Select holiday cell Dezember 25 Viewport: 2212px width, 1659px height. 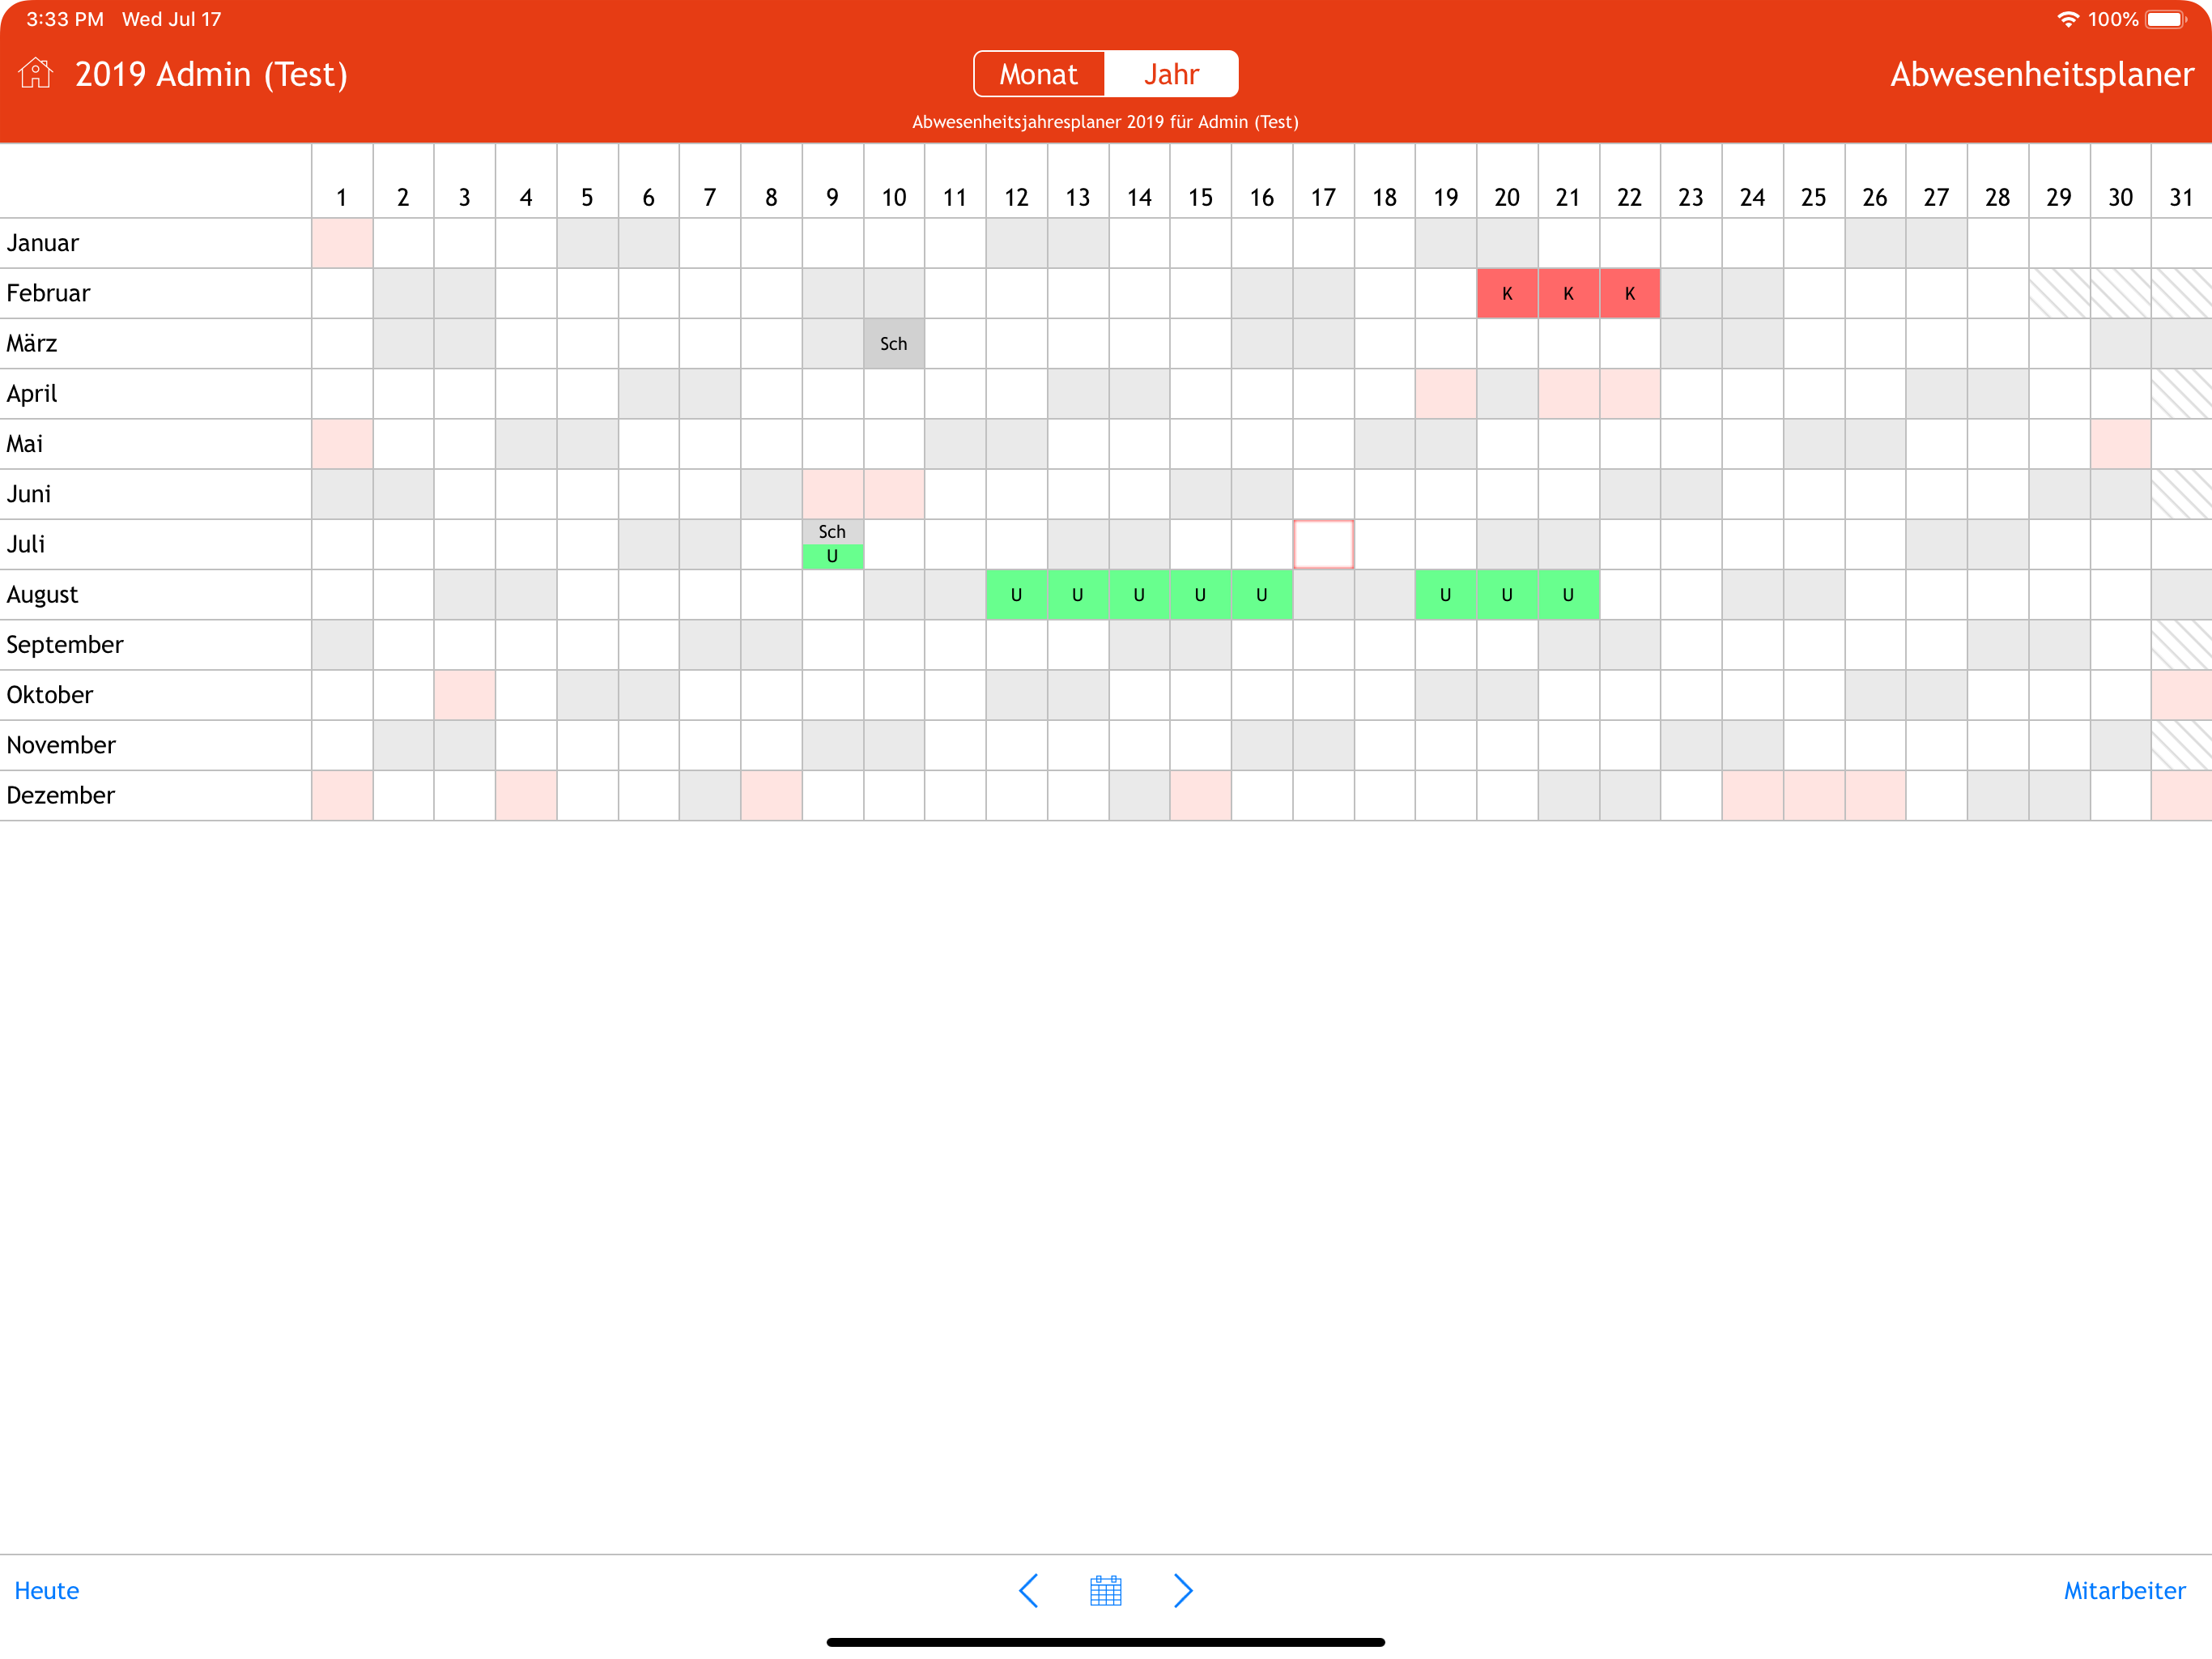(x=1814, y=795)
